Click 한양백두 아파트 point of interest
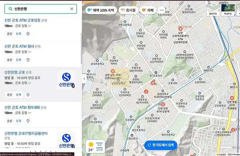240x156 pixels. tap(114, 61)
